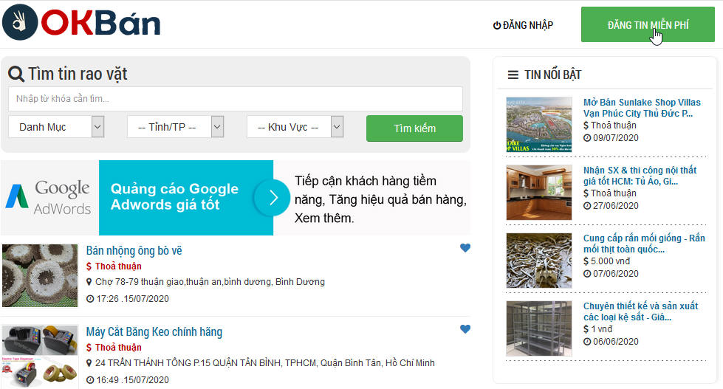Click the rắn mối lizards thumbnail

pyautogui.click(x=538, y=261)
